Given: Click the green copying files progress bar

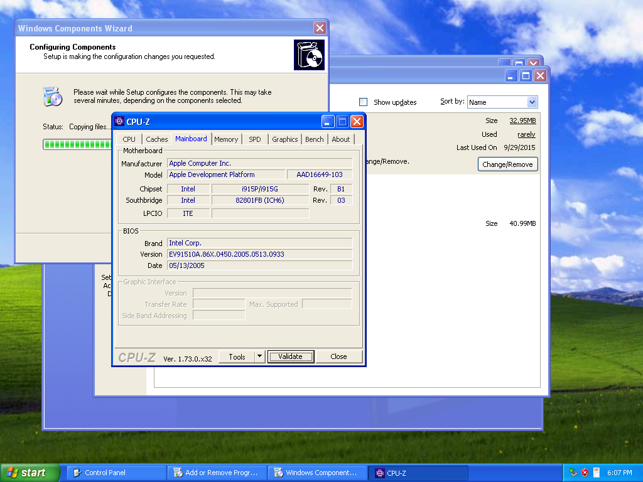Looking at the screenshot, I should 77,144.
